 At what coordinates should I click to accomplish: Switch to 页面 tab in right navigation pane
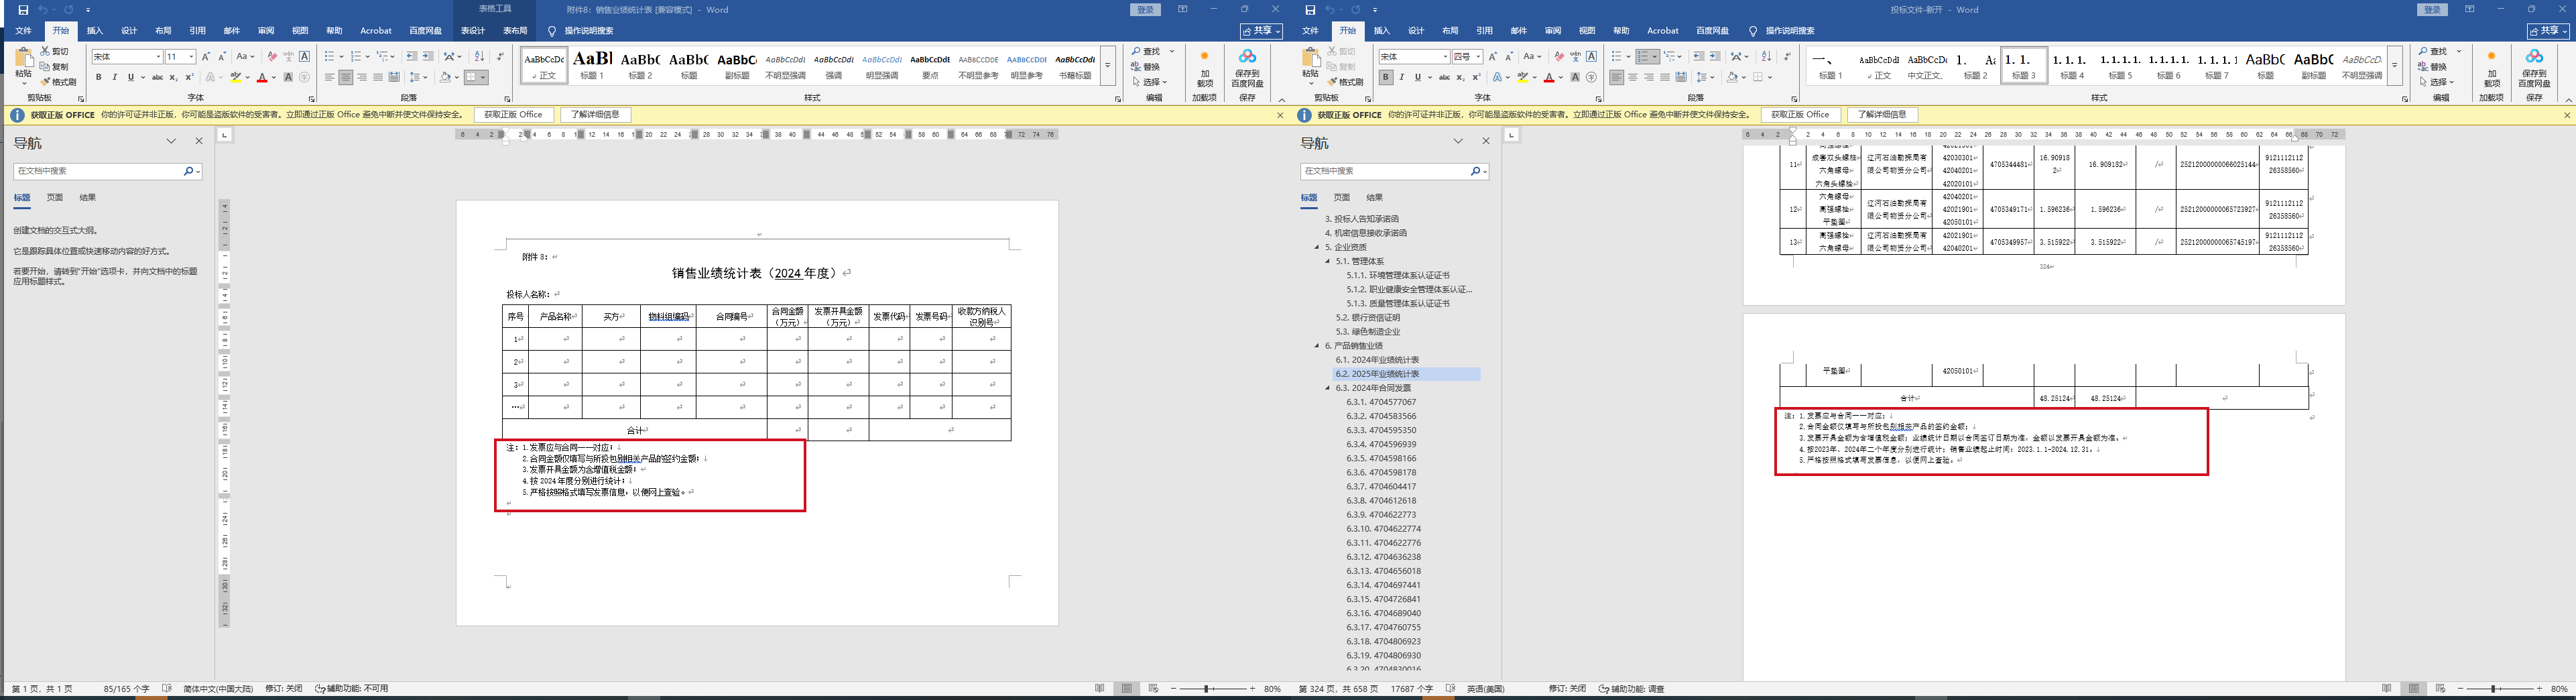coord(1341,198)
